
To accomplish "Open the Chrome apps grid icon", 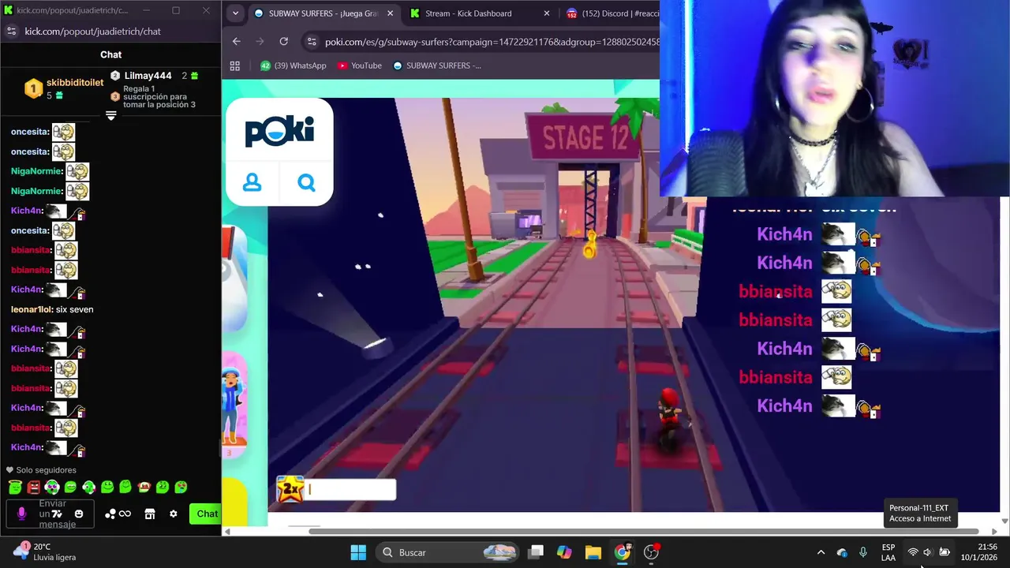I will point(235,65).
